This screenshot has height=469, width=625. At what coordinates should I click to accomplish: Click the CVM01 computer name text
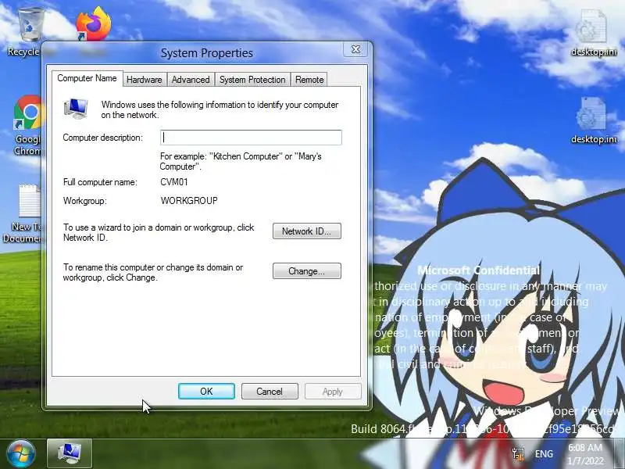coord(174,182)
